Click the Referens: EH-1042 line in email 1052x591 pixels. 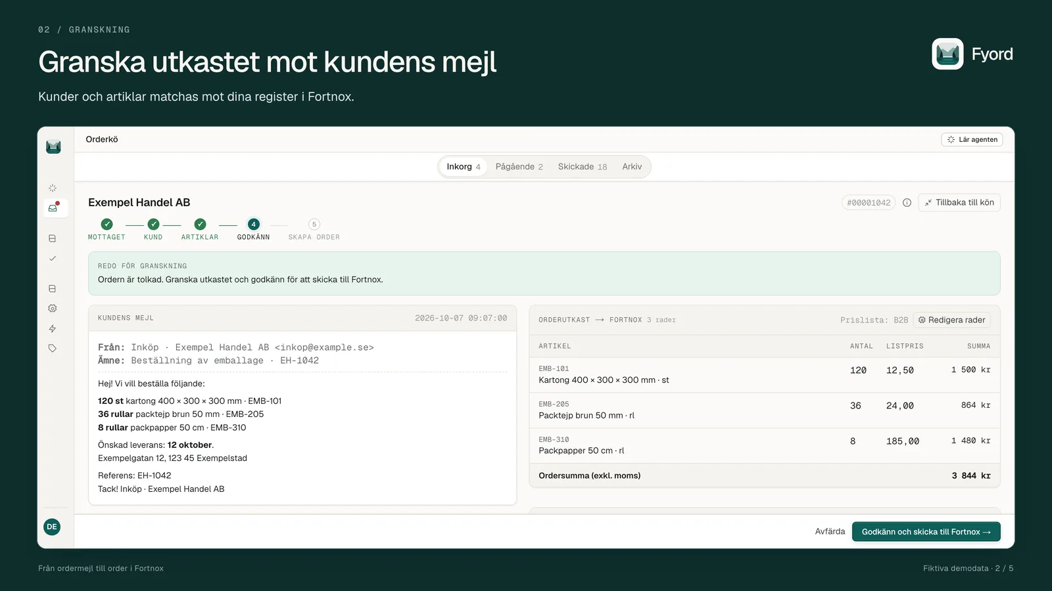(135, 475)
